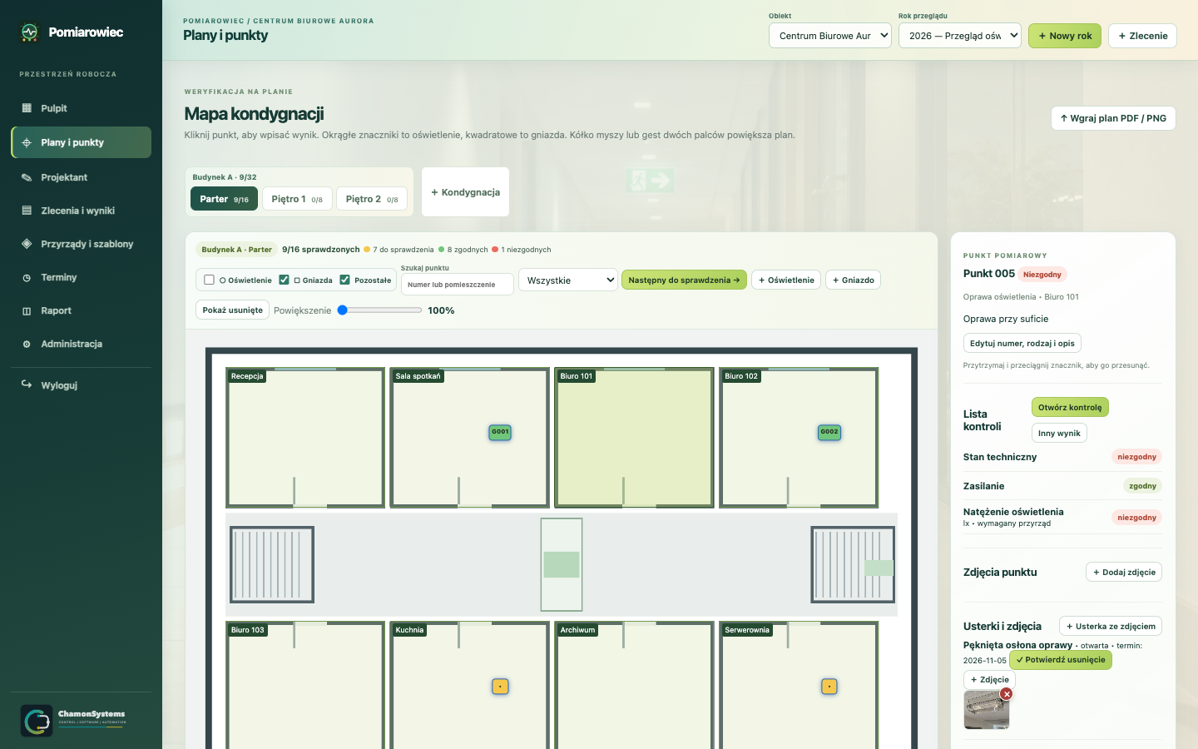Click Edytuj numer, rodzaj i opis

tap(1022, 343)
